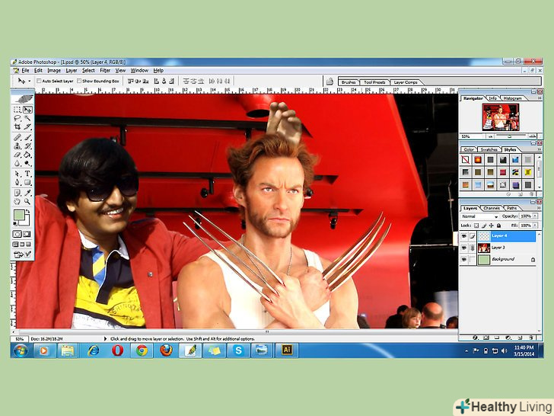This screenshot has height=416, width=554.
Task: Open the Layer Comps tab
Action: click(x=406, y=82)
